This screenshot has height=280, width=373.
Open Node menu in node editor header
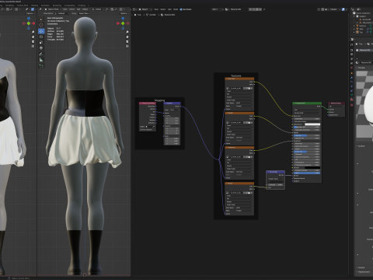coord(176,9)
